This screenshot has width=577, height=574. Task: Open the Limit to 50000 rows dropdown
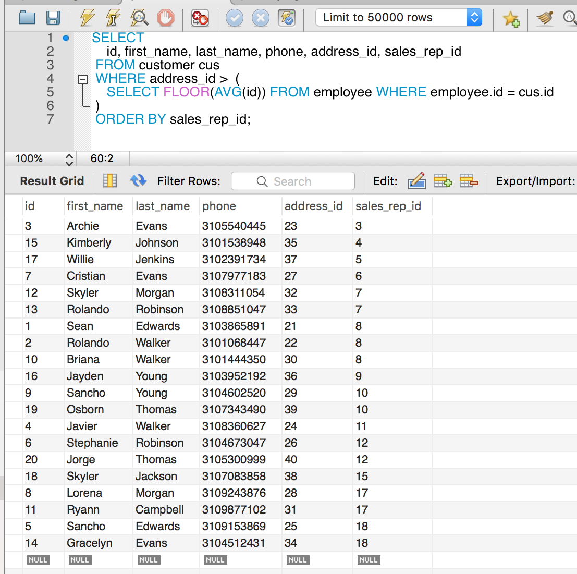(399, 17)
